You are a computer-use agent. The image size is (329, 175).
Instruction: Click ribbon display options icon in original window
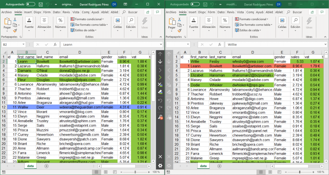coord(125,4)
